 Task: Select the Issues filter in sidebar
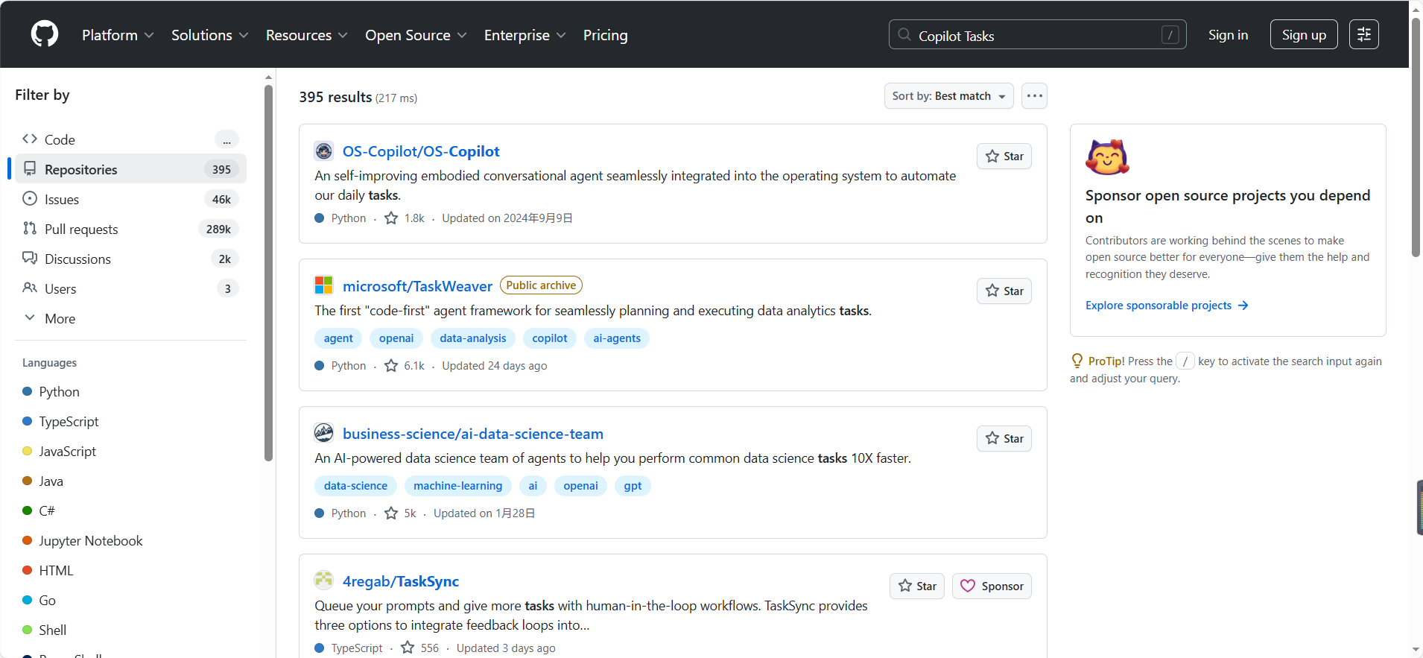coord(62,199)
